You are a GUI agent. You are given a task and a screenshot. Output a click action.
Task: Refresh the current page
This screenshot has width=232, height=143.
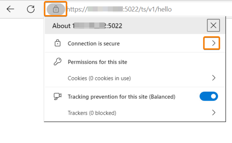(31, 9)
